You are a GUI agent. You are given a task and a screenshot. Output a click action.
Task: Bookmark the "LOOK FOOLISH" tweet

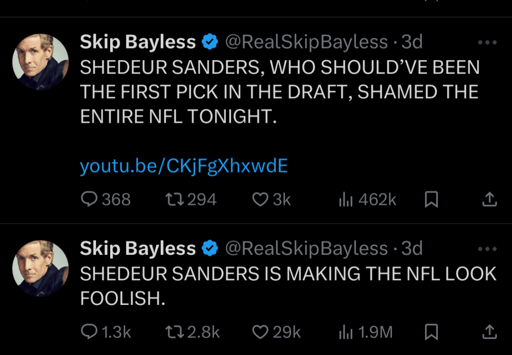(431, 331)
